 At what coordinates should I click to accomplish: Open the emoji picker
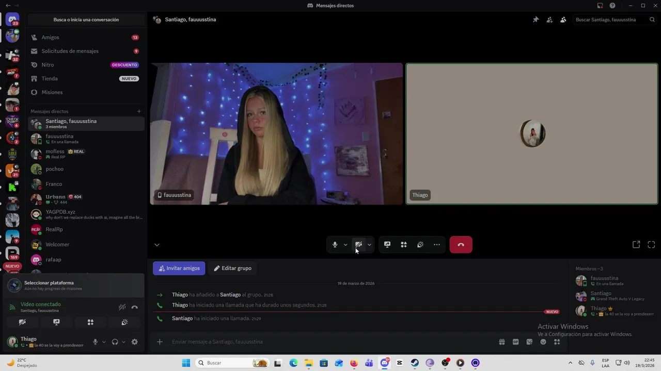pyautogui.click(x=543, y=342)
